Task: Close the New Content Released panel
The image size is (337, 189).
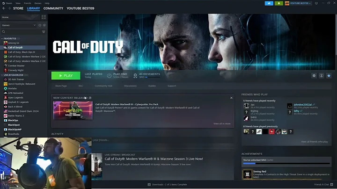Action: point(231,98)
